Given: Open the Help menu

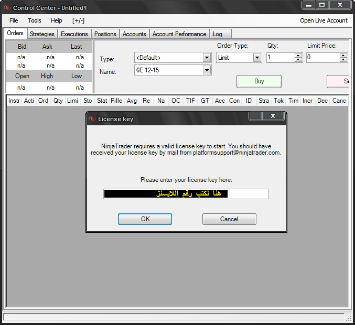Looking at the screenshot, I should [56, 20].
